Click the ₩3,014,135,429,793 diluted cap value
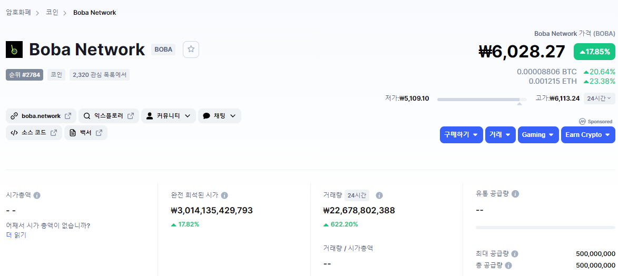618x276 pixels. pos(212,211)
